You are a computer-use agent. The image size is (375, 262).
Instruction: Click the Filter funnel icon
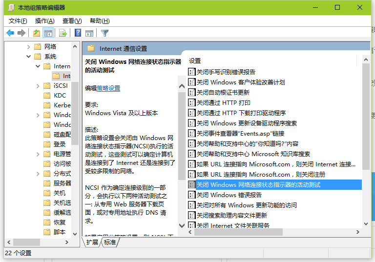[104, 33]
